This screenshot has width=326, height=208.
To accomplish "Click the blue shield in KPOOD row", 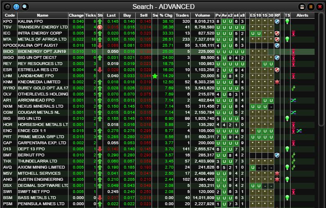I will (x=277, y=45).
